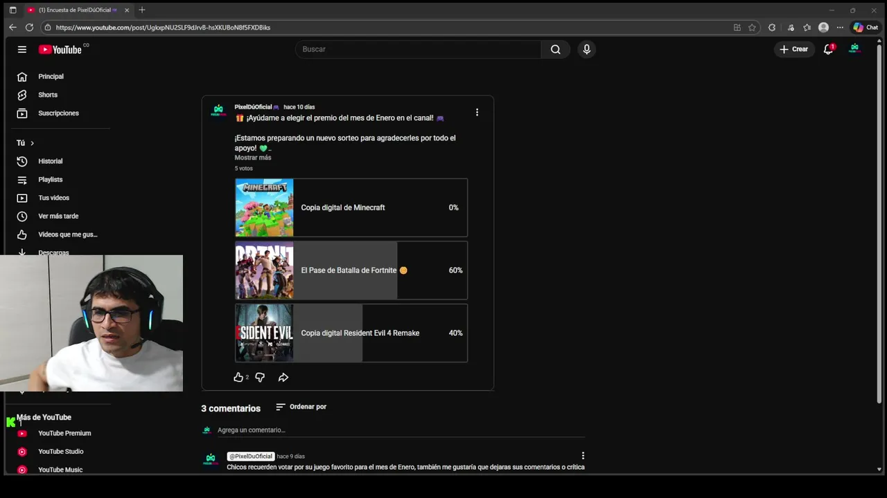Click the '5 votos' text
Screen dimensions: 887x498
tap(243, 169)
